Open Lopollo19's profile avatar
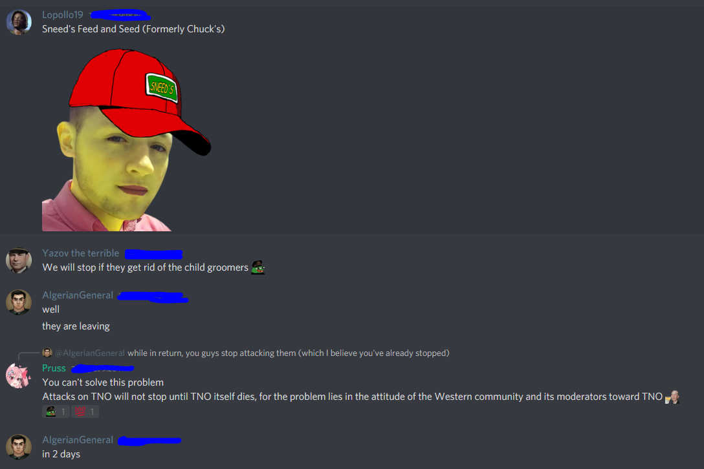 pyautogui.click(x=19, y=21)
